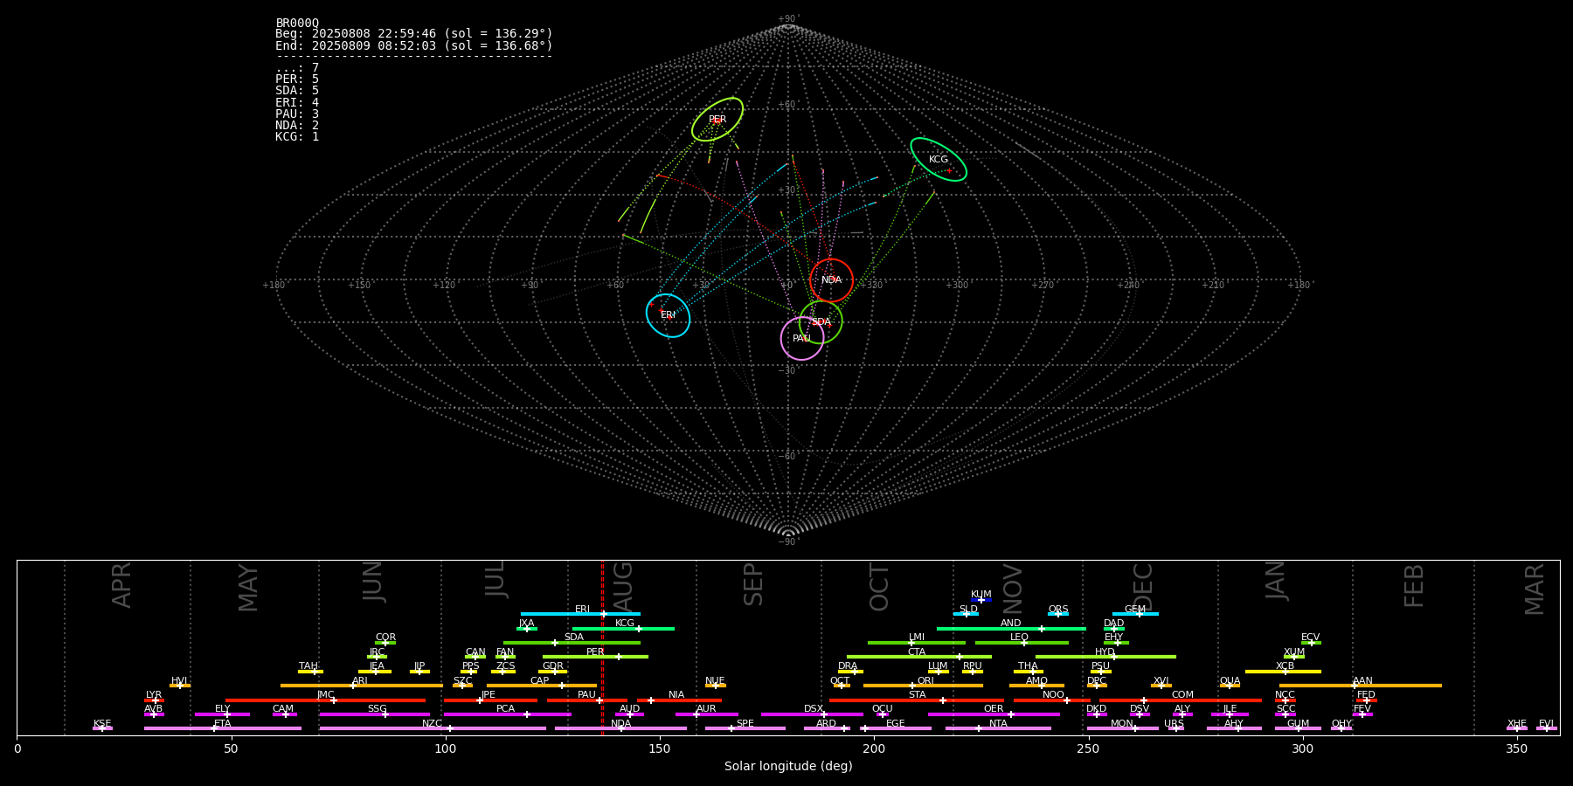
Task: Click the 'NDA: 2' legend line
Action: pos(297,126)
